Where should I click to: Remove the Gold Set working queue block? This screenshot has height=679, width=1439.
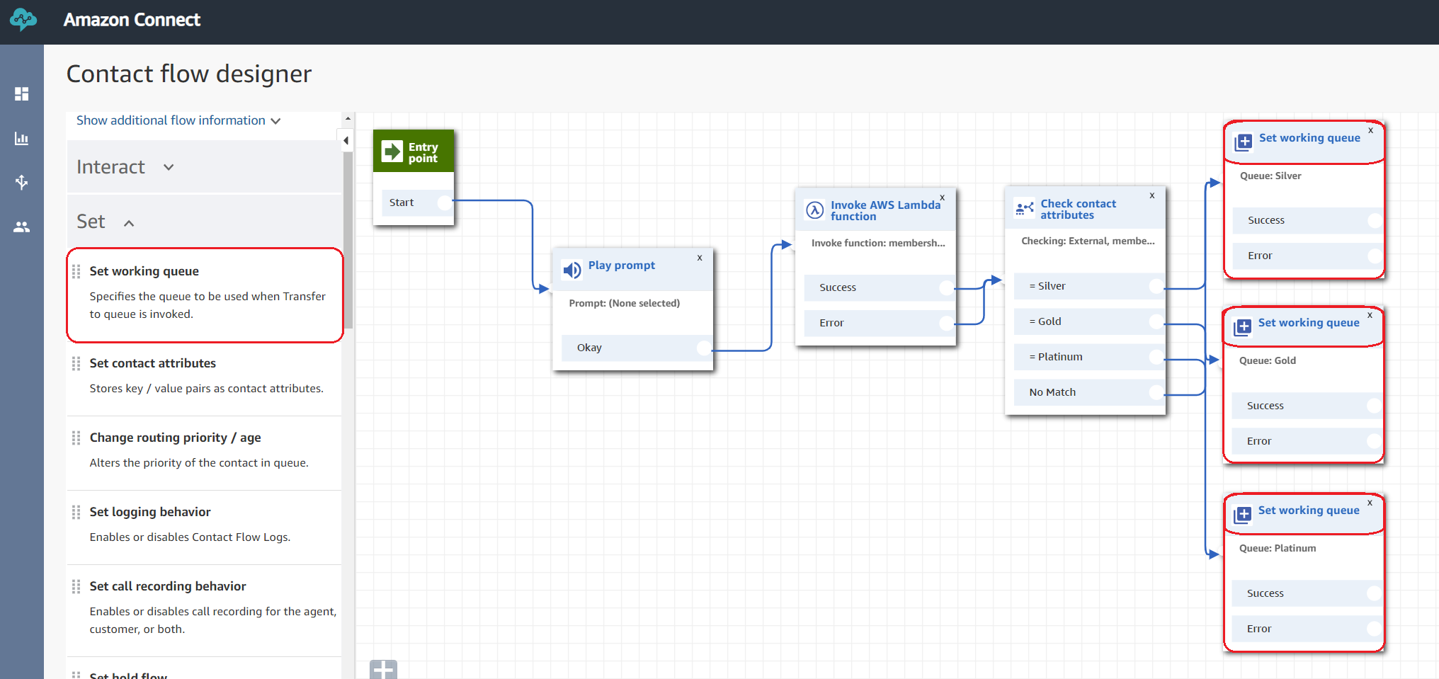coord(1370,315)
